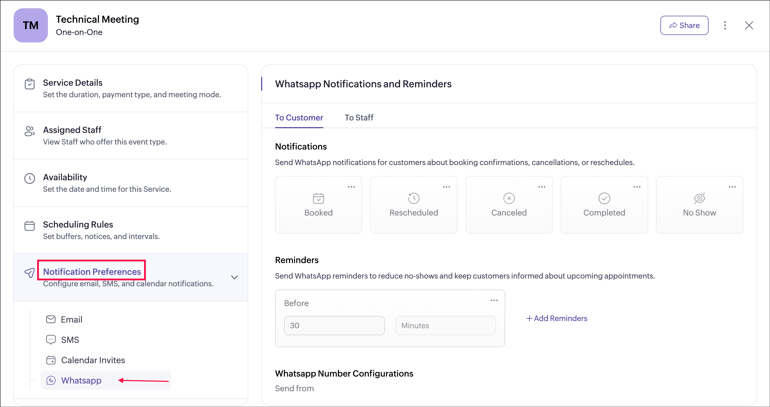Click the TM service avatar
The image size is (770, 407).
pyautogui.click(x=30, y=25)
